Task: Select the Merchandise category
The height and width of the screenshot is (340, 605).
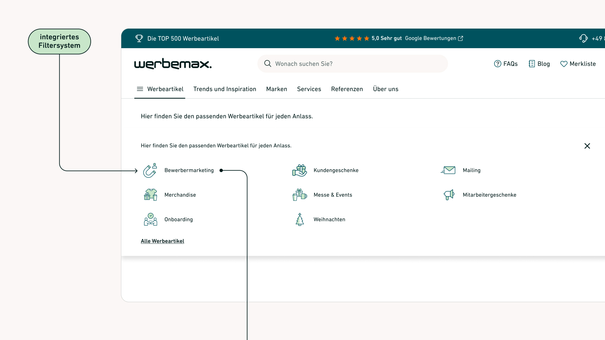Action: click(180, 195)
